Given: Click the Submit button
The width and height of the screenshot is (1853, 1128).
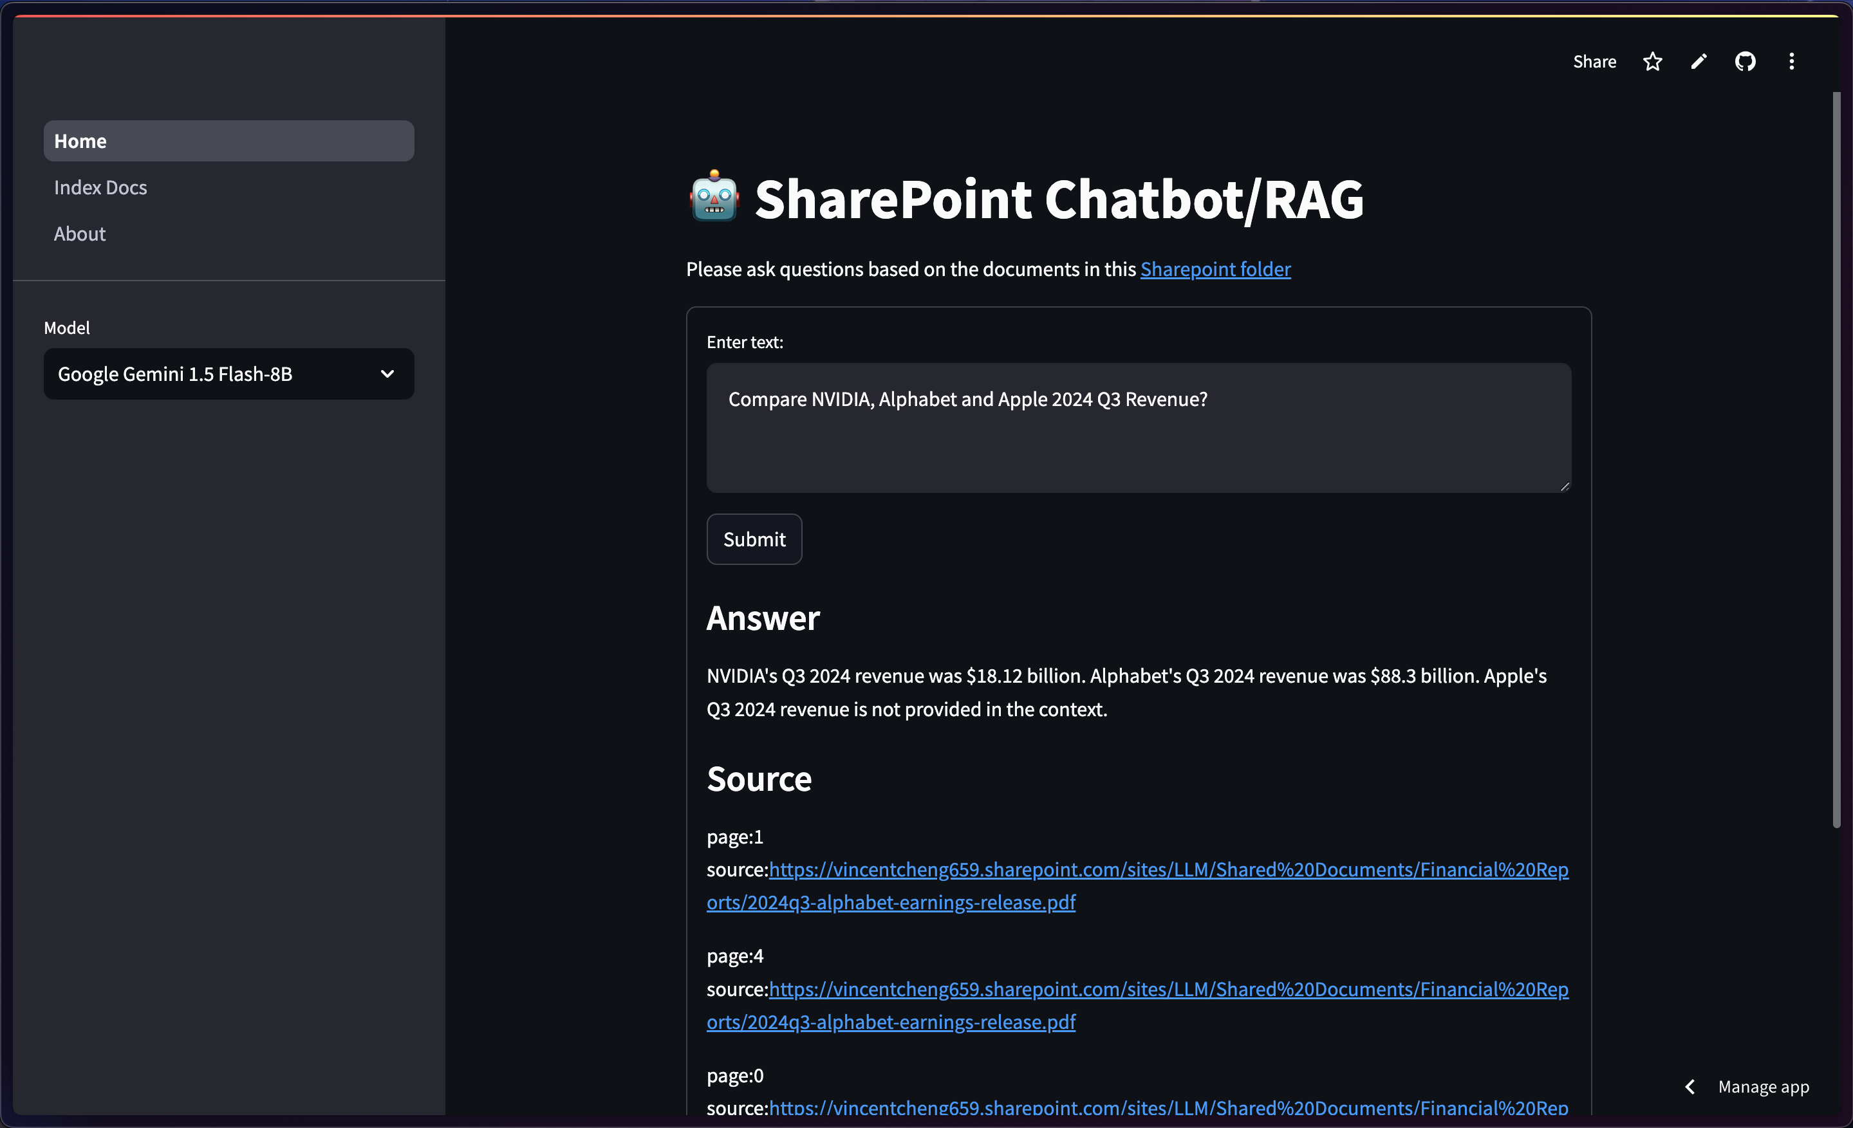Looking at the screenshot, I should [x=754, y=539].
